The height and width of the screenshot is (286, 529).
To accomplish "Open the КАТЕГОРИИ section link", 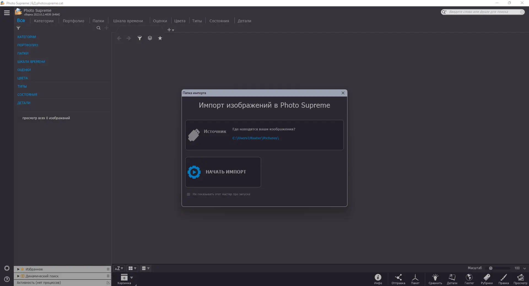I will click(27, 37).
